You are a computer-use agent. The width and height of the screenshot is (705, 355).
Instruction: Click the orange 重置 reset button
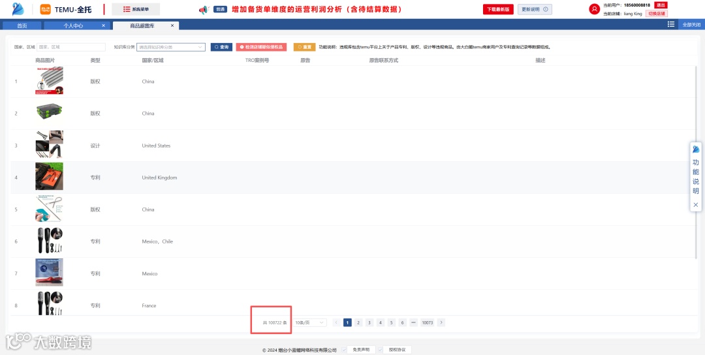(x=304, y=47)
